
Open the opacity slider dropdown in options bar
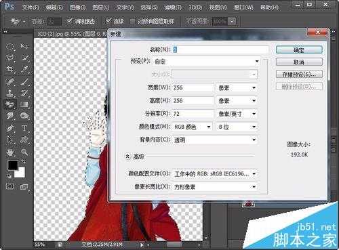click(x=232, y=22)
